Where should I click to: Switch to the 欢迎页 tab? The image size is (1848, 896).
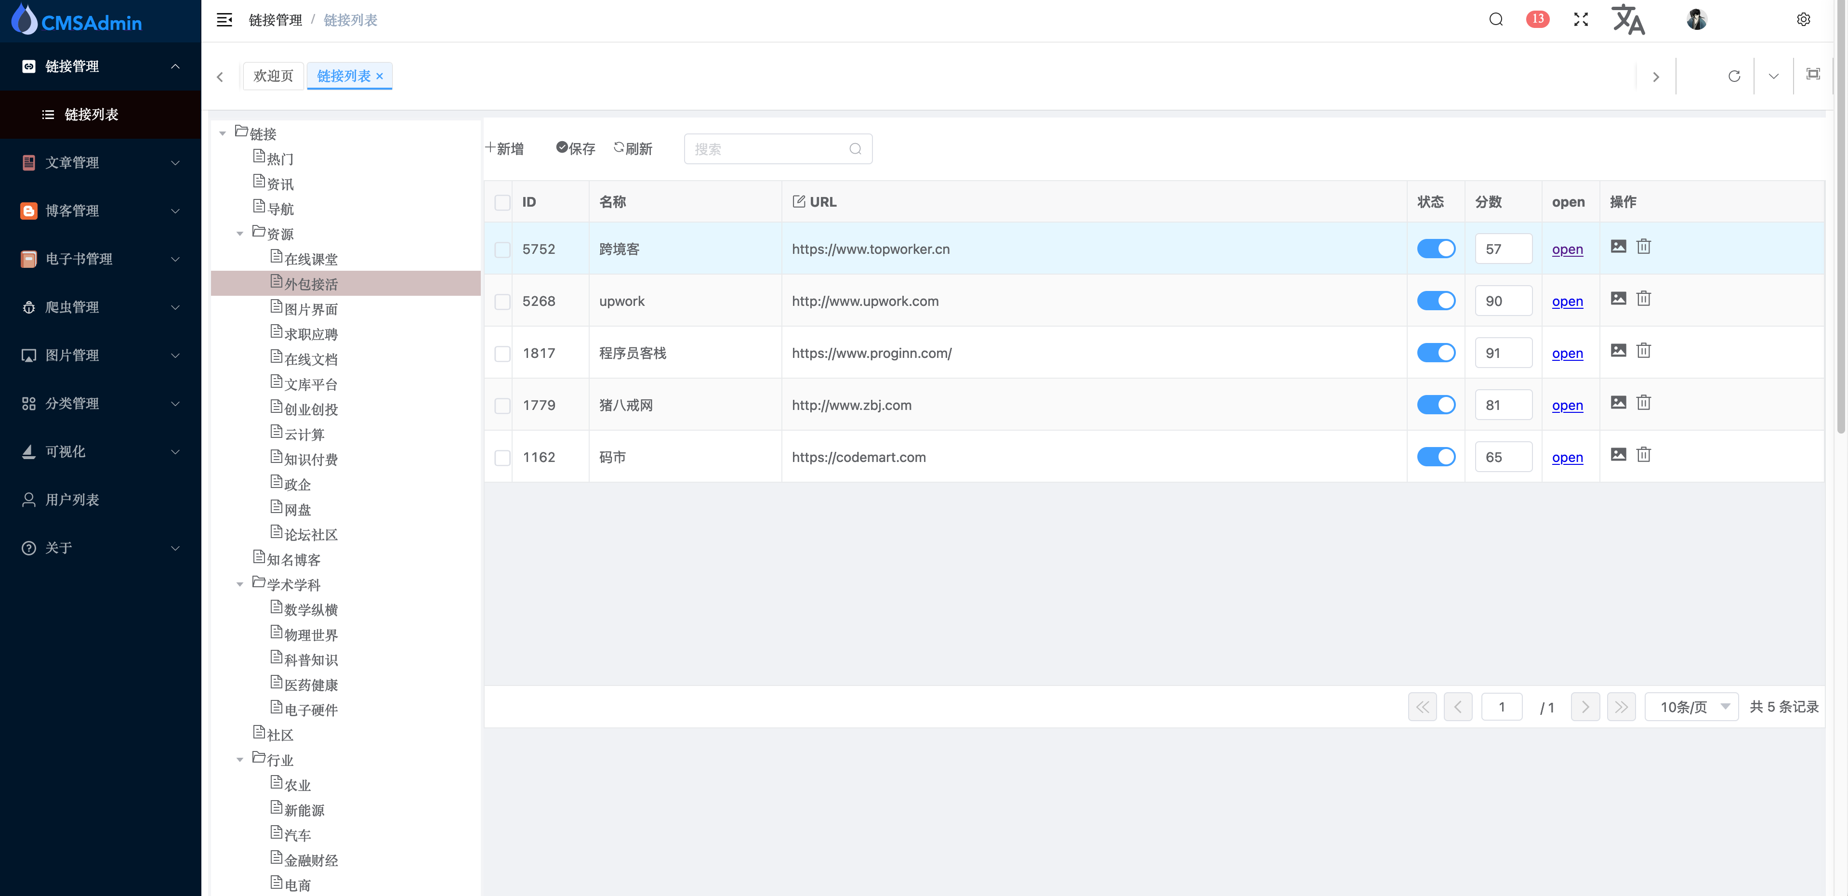[273, 76]
